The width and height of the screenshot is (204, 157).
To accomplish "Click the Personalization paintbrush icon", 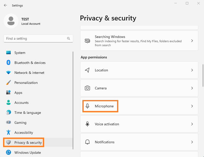I will click(8, 83).
